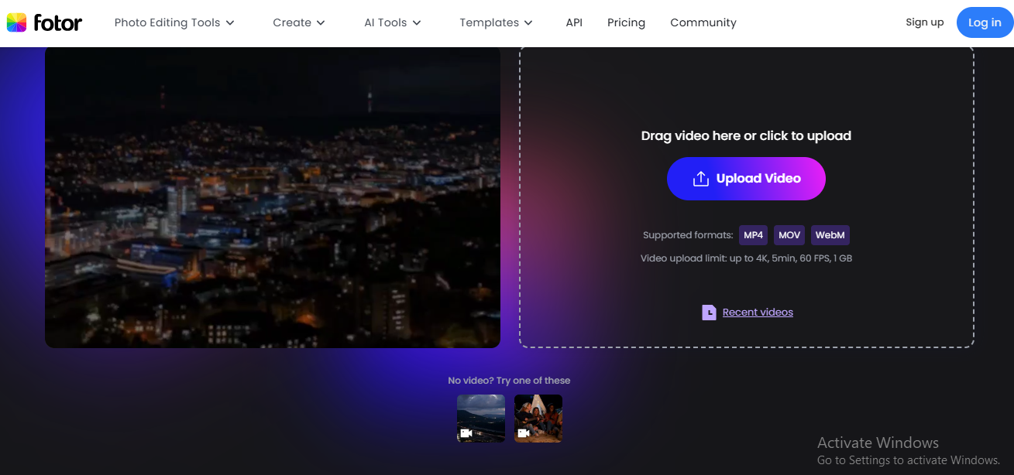Open the Pricing page

click(626, 23)
